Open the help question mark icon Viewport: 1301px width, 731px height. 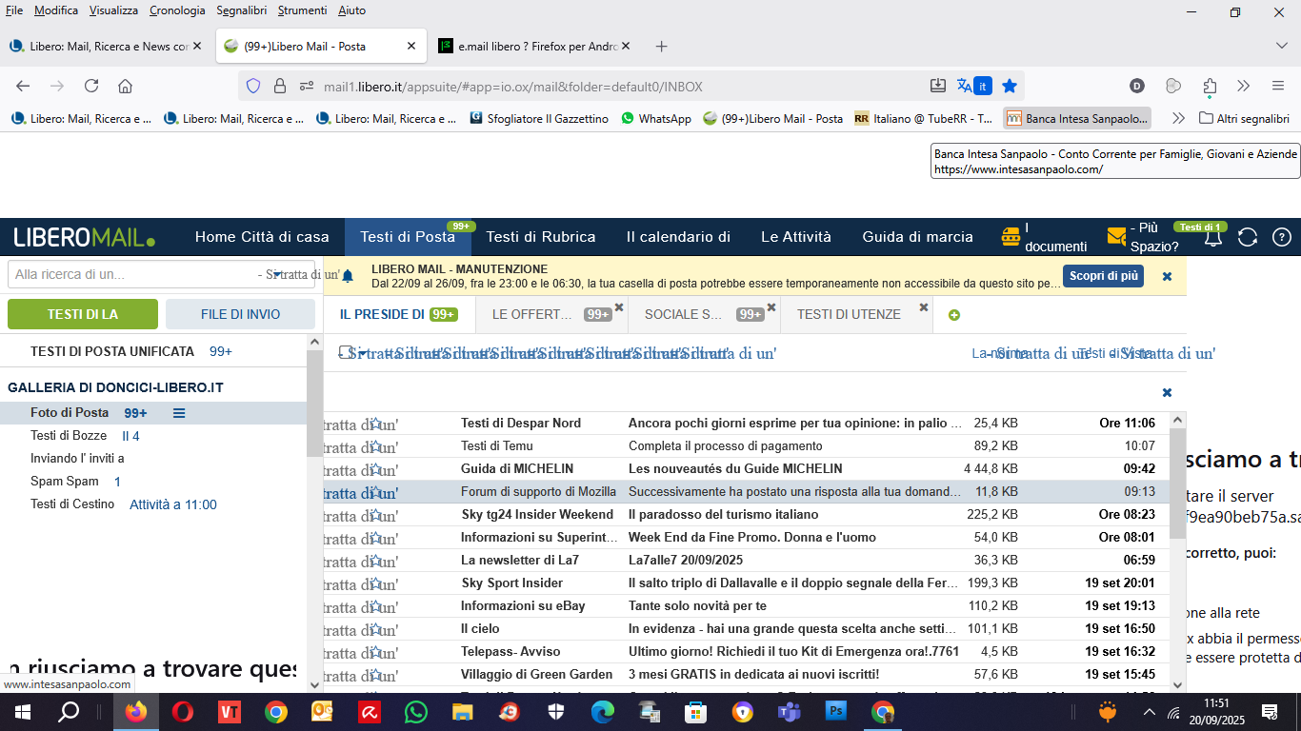(1282, 238)
